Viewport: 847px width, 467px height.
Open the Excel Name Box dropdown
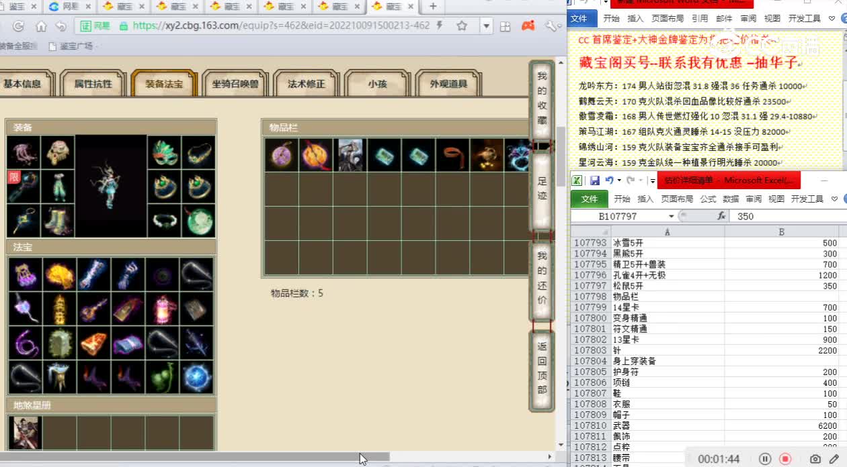[x=672, y=216]
